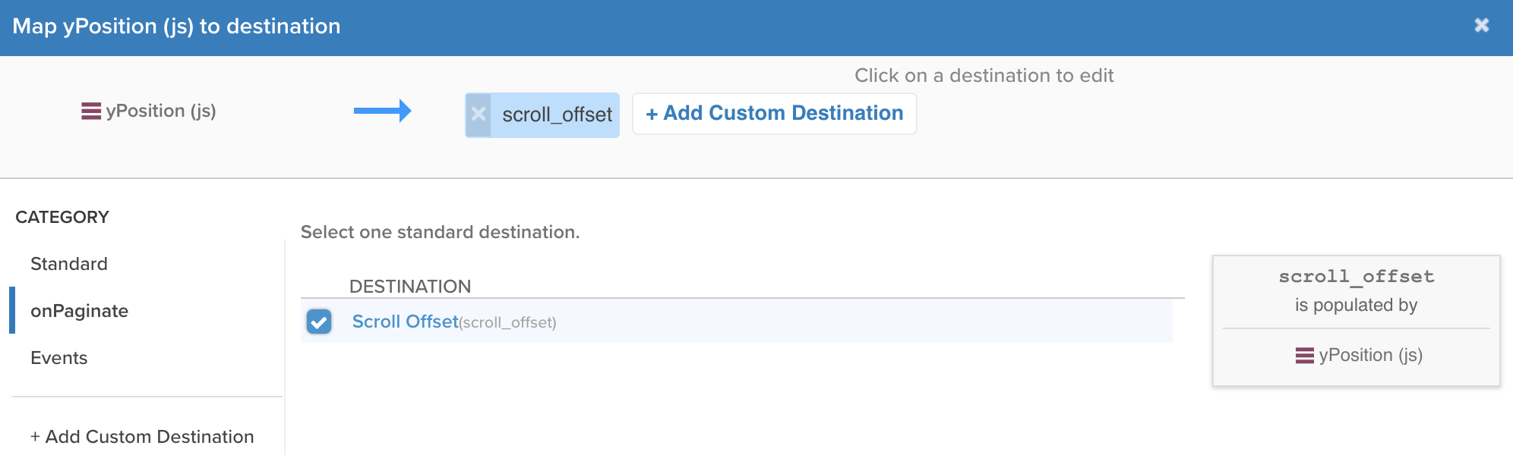Select the Standard category
Viewport: 1513px width, 455px height.
tap(69, 264)
